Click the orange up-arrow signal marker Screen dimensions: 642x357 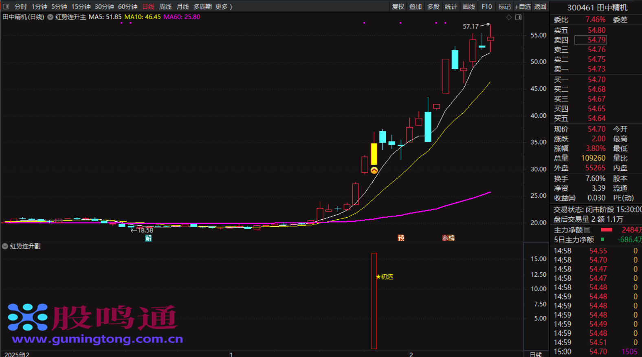click(374, 170)
